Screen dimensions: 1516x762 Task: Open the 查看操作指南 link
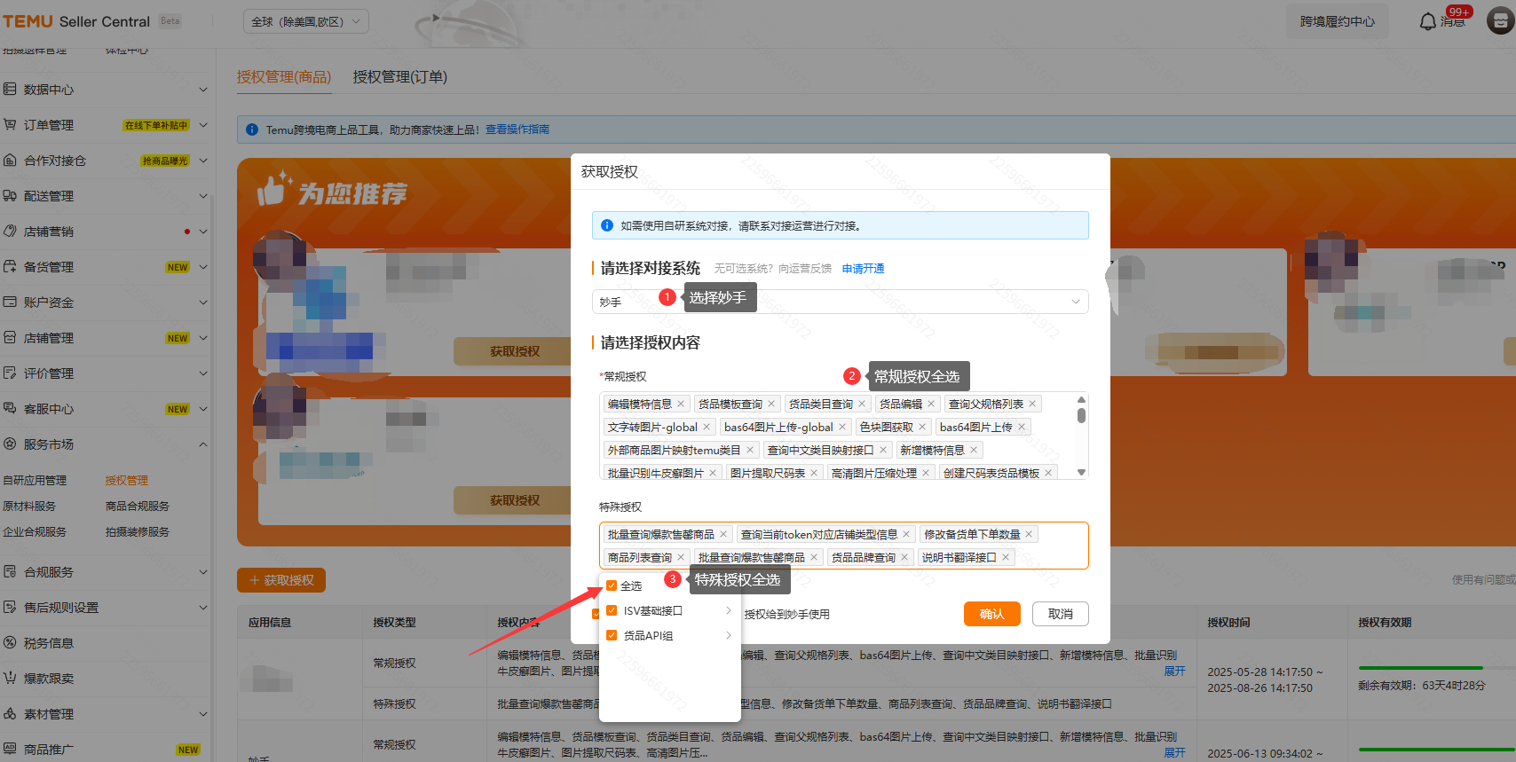pyautogui.click(x=517, y=130)
